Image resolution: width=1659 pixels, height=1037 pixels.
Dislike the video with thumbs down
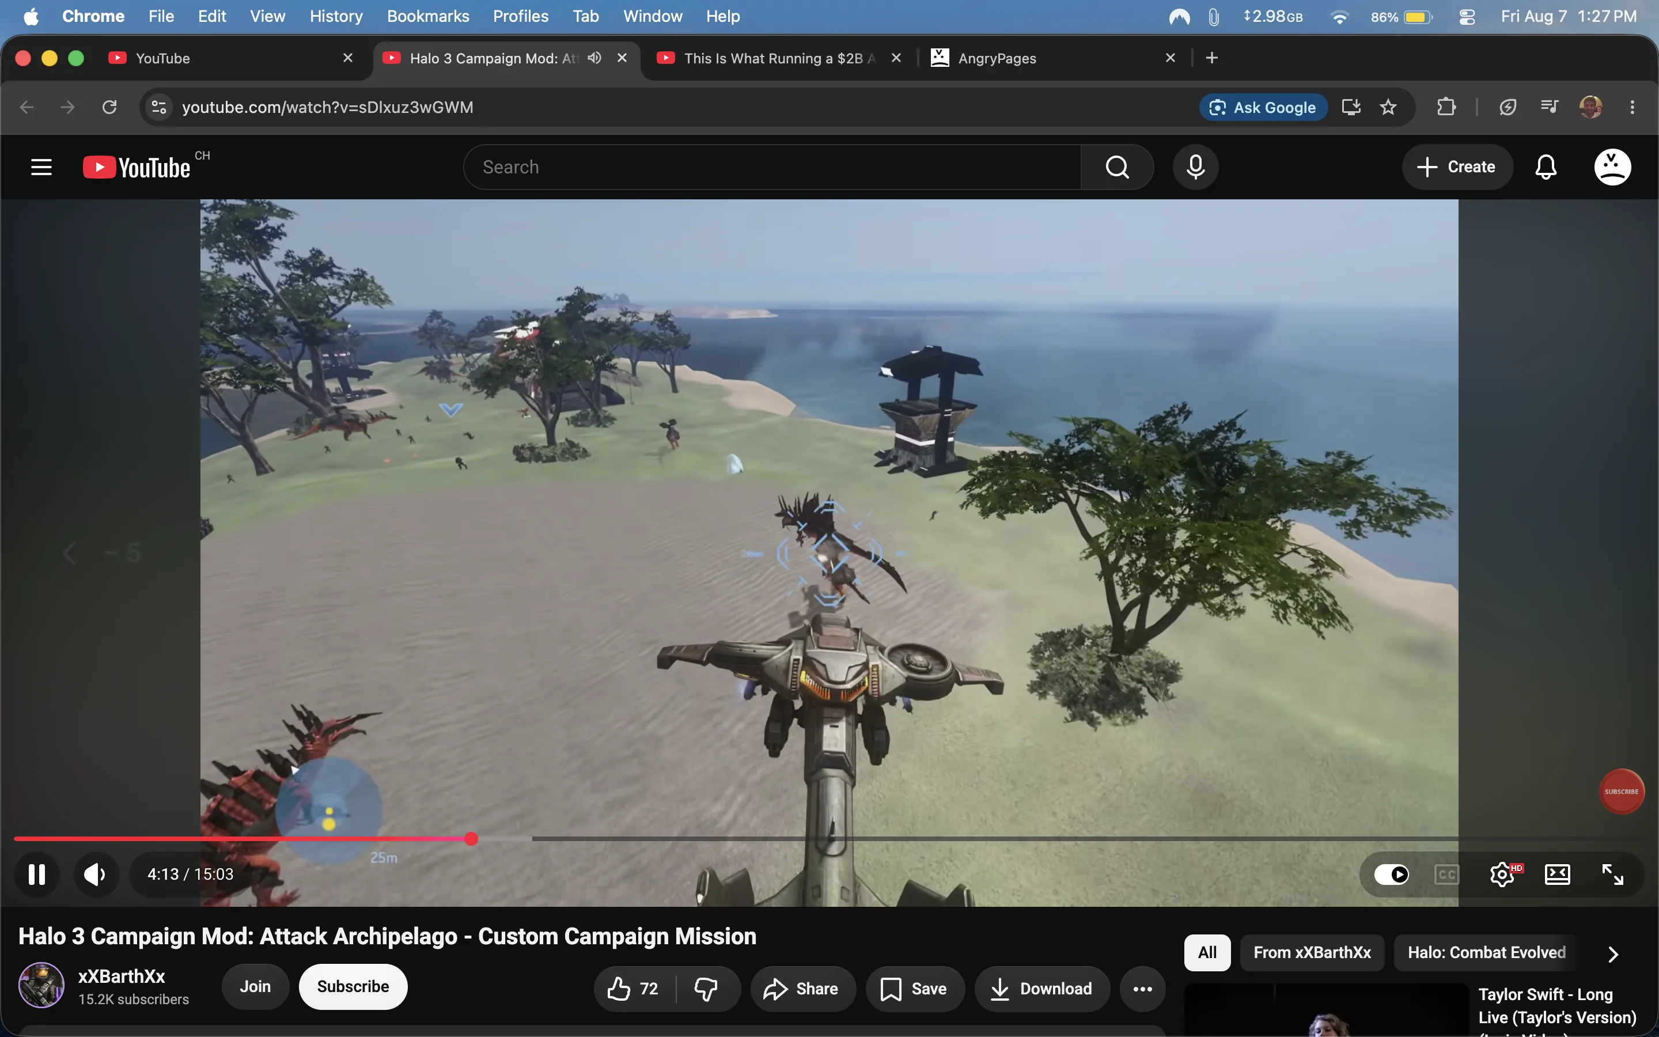[x=706, y=988]
